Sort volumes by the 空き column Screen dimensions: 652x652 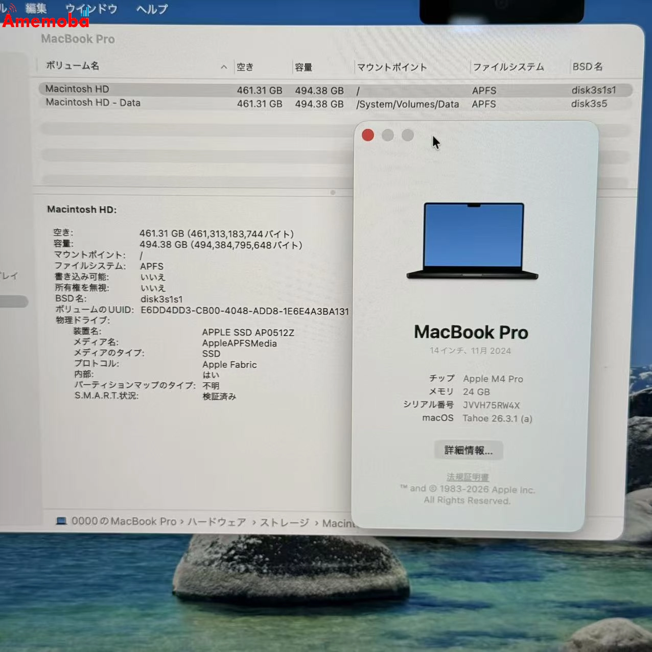245,67
